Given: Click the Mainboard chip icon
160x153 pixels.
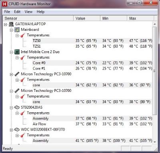Looking at the screenshot, I should click(17, 30).
